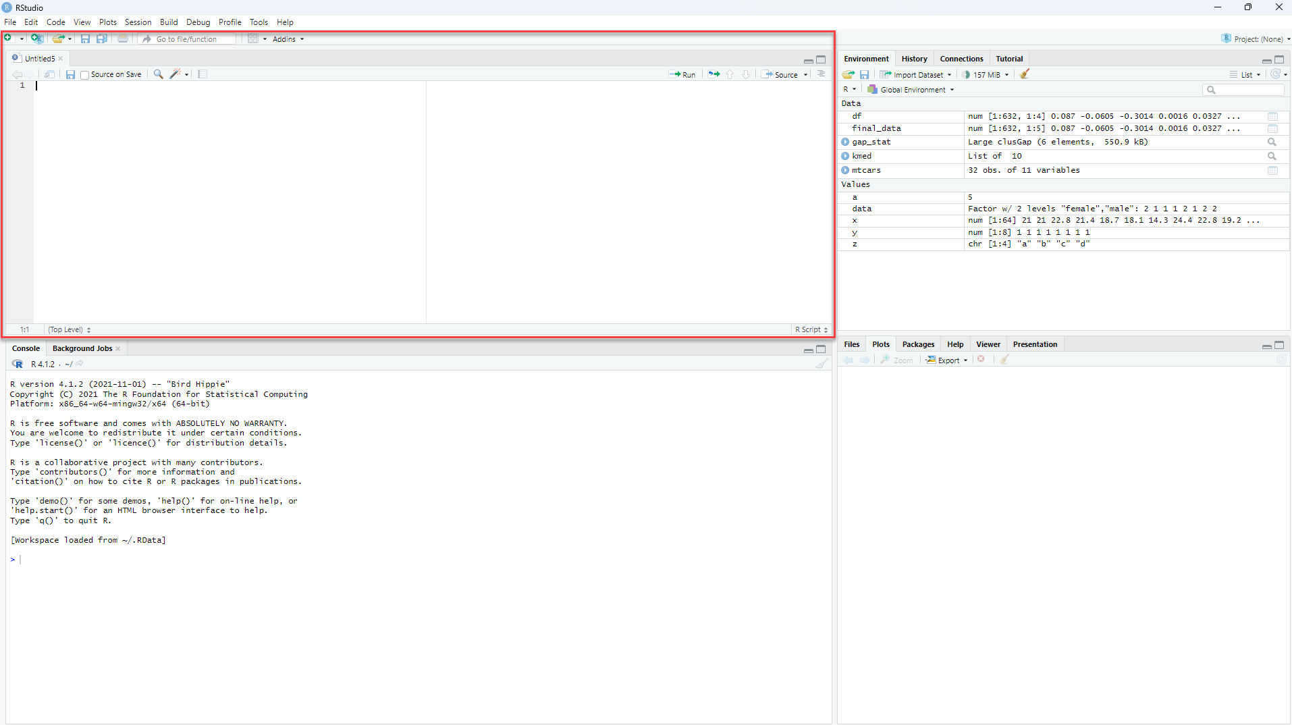Open the Addins dropdown menu
Screen dimensions: 1292x725
click(288, 39)
